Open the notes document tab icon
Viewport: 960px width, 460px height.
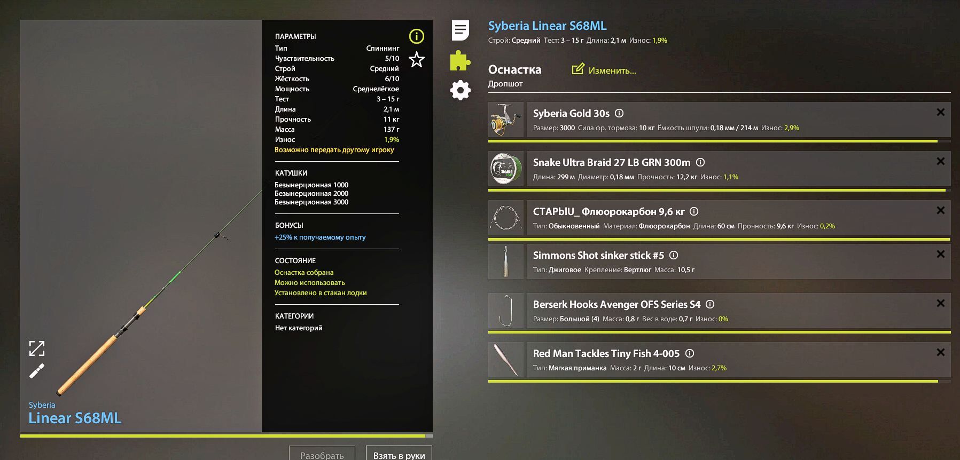(x=460, y=30)
